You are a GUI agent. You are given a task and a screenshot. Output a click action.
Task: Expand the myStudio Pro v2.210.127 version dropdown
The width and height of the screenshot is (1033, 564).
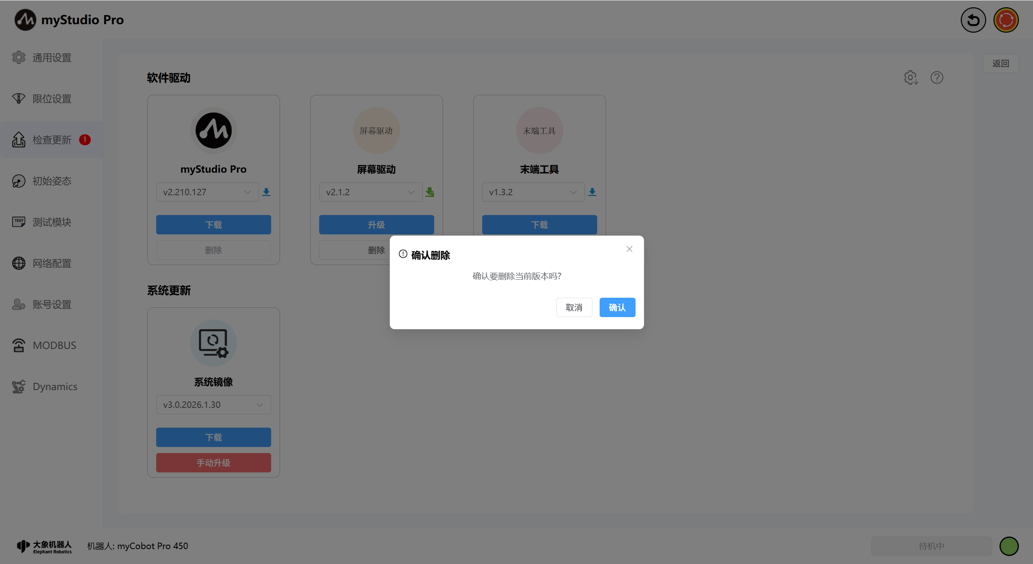tap(207, 192)
